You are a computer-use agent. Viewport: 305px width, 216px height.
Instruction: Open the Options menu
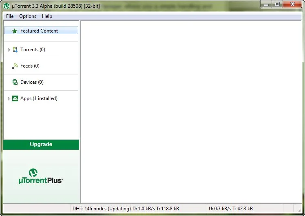tap(28, 16)
